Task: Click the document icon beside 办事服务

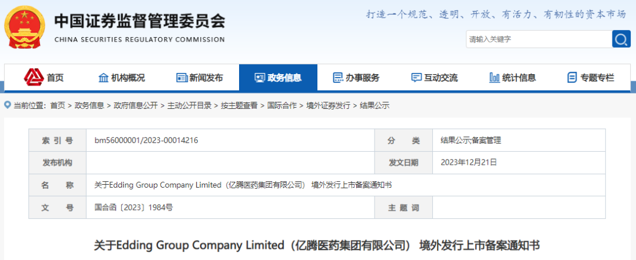Action: click(x=337, y=78)
